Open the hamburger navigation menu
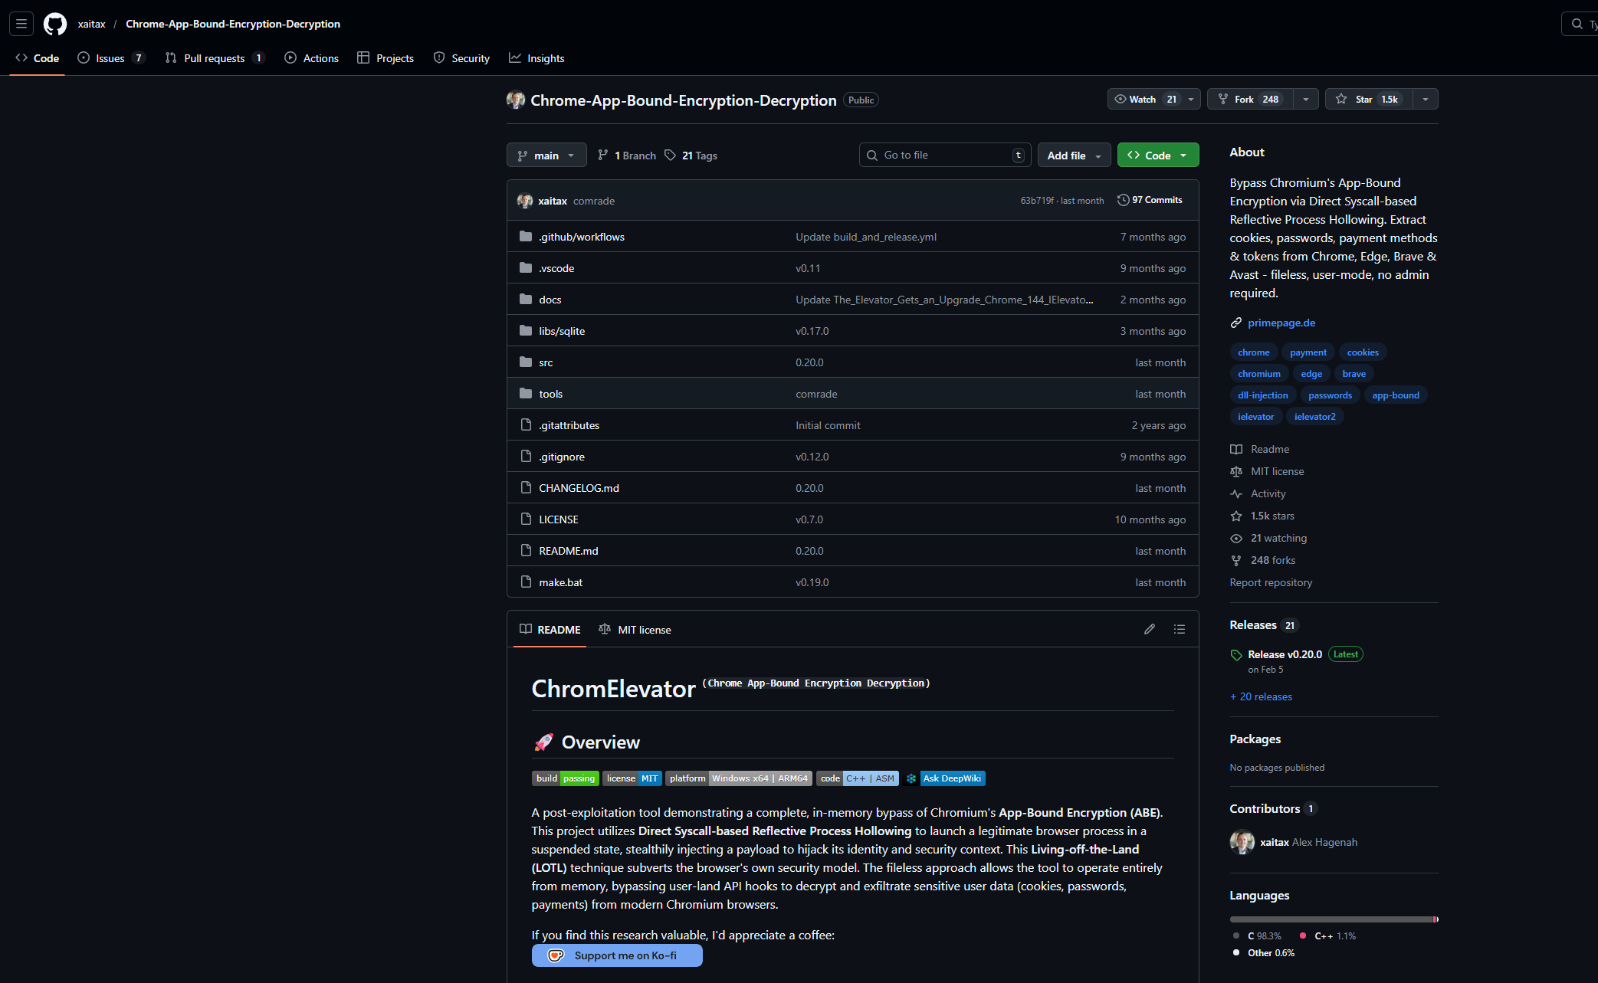The width and height of the screenshot is (1598, 983). click(21, 24)
